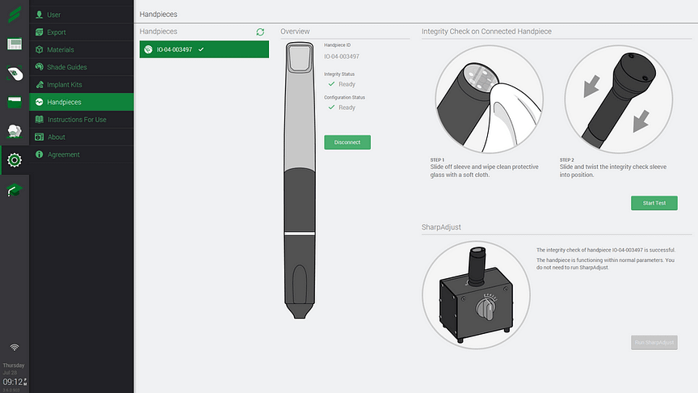Open the graduation cap training icon
Image resolution: width=698 pixels, height=393 pixels.
click(15, 190)
